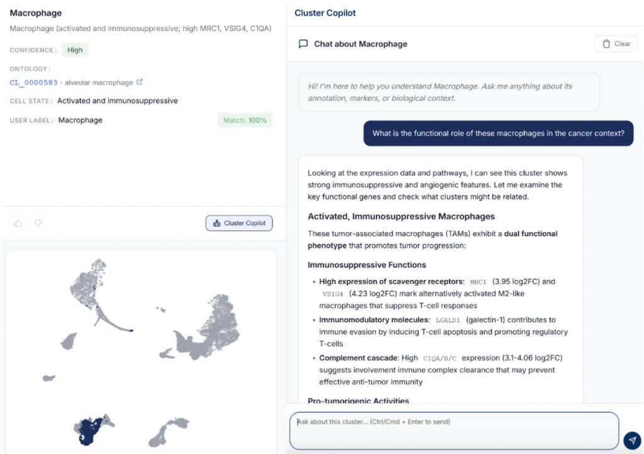Click the green High confidence badge
This screenshot has width=644, height=454.
click(75, 50)
